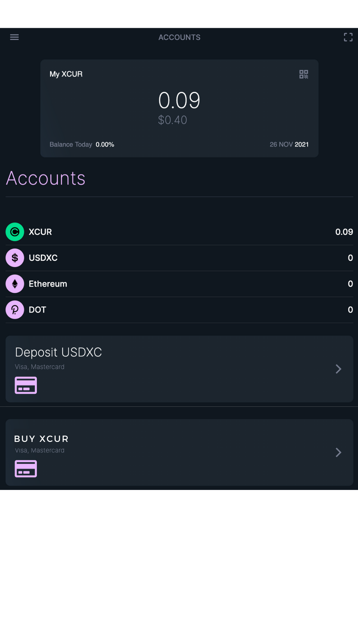Open the Accounts section heading
Viewport: 358px width, 636px height.
tap(45, 178)
